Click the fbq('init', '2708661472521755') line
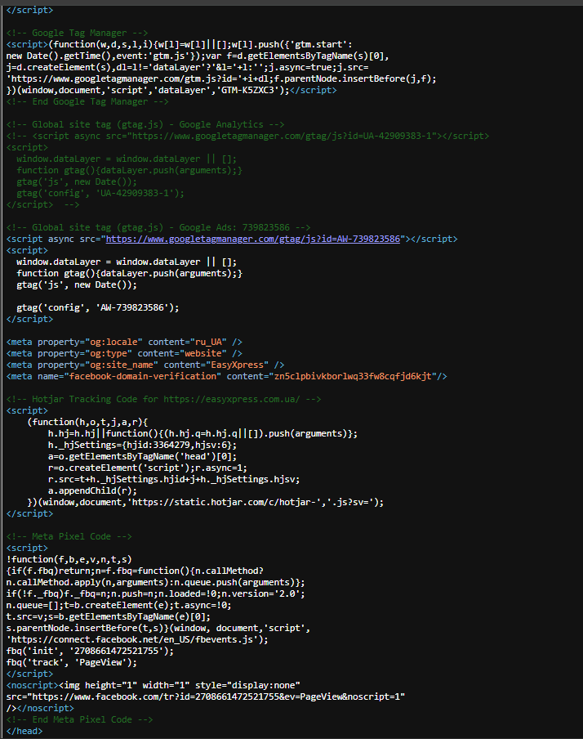This screenshot has height=739, width=583. [90, 651]
